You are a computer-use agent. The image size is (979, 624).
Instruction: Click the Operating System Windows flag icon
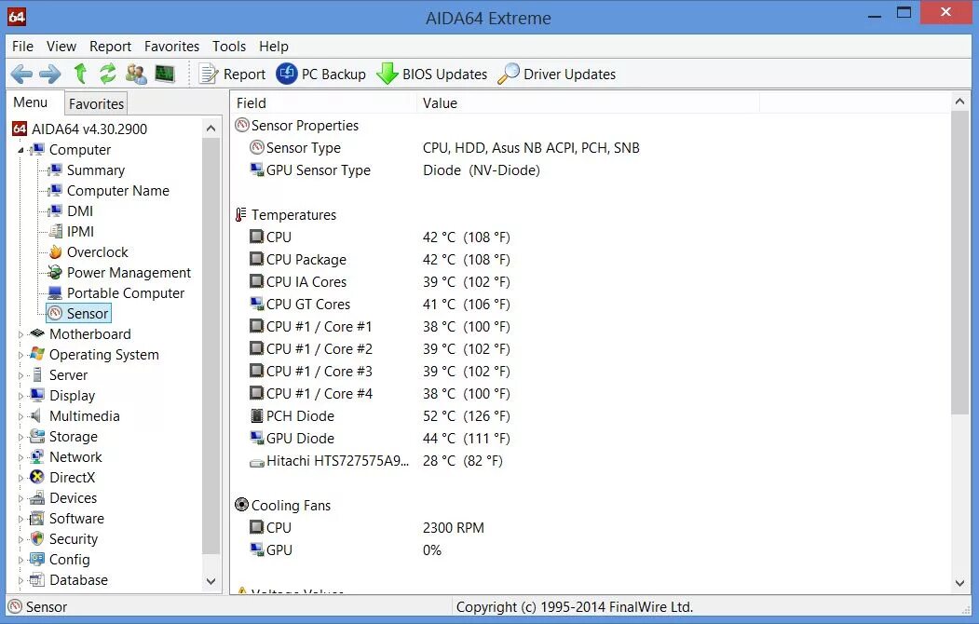(37, 355)
